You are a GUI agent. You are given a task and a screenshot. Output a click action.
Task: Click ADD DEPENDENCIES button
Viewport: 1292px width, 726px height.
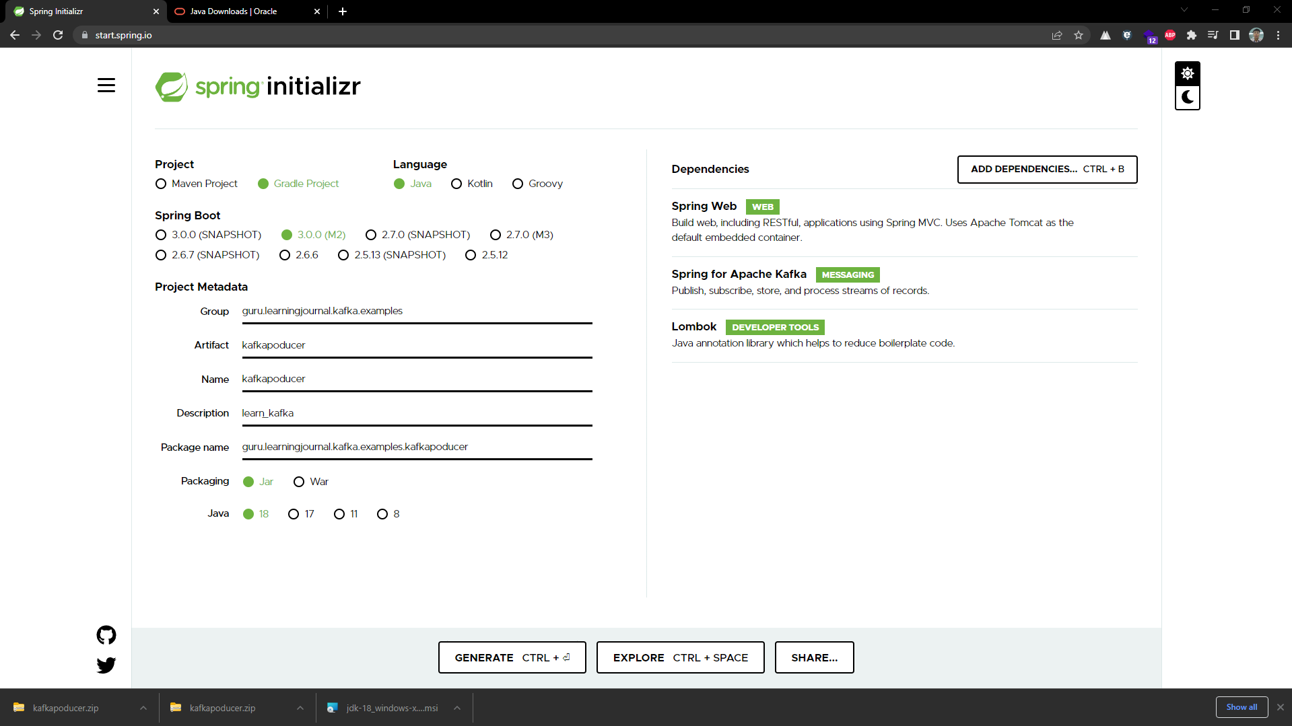click(1047, 169)
